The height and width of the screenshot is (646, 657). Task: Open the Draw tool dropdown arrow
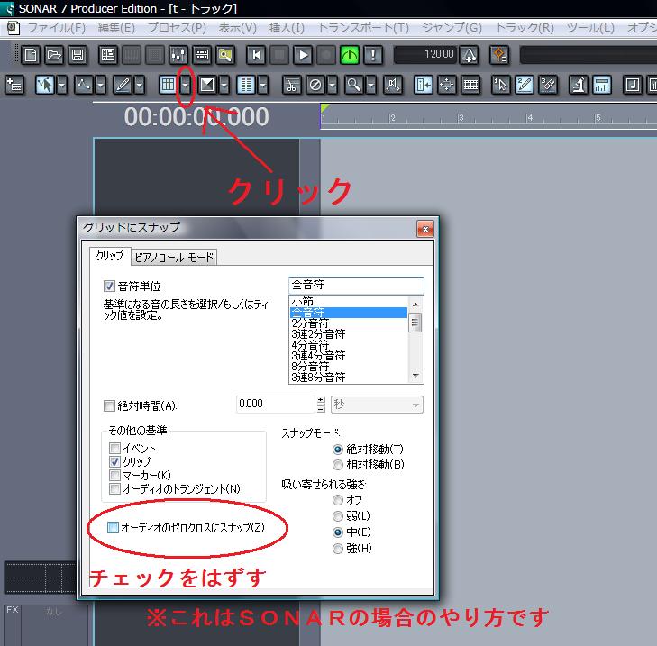pos(140,85)
